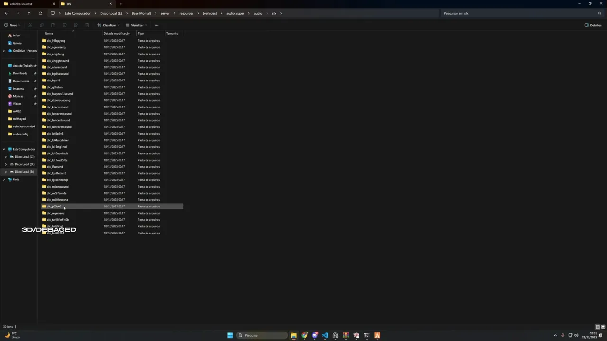Screen dimensions: 607x341
Task: Select the dlc_p60b40 folder
Action: point(112,206)
